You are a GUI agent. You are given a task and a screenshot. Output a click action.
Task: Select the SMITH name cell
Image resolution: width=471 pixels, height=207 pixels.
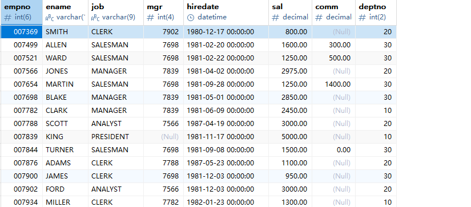tap(66, 32)
